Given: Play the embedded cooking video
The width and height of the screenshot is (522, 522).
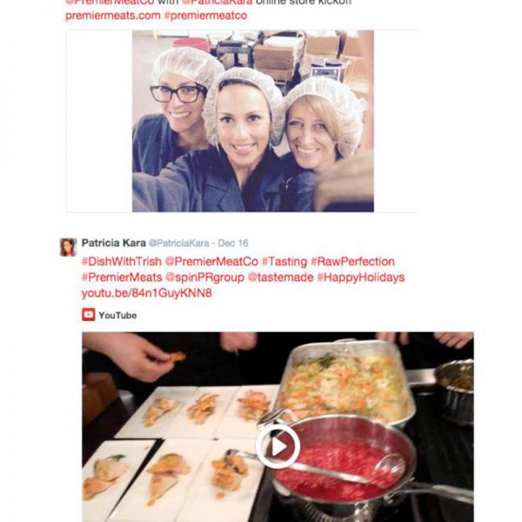Looking at the screenshot, I should (x=278, y=446).
